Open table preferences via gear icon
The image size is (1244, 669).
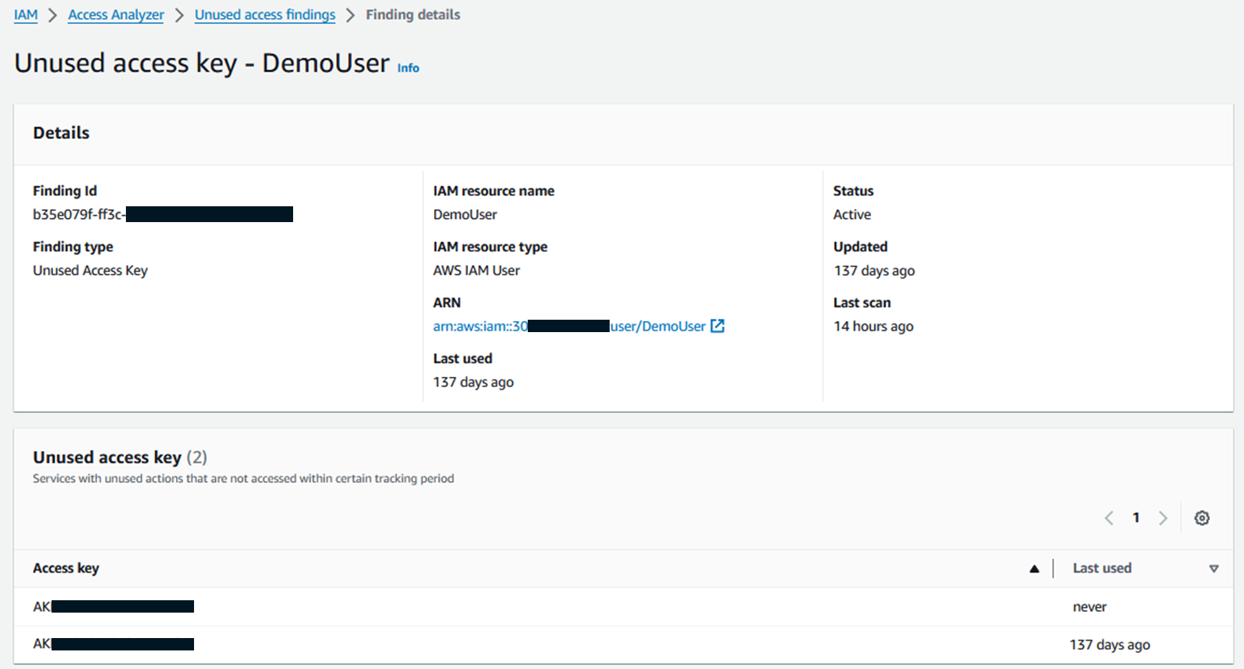pyautogui.click(x=1201, y=518)
